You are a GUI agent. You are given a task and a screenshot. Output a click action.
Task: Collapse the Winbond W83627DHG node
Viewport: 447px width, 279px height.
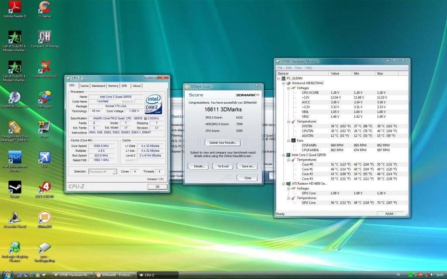tap(283, 83)
